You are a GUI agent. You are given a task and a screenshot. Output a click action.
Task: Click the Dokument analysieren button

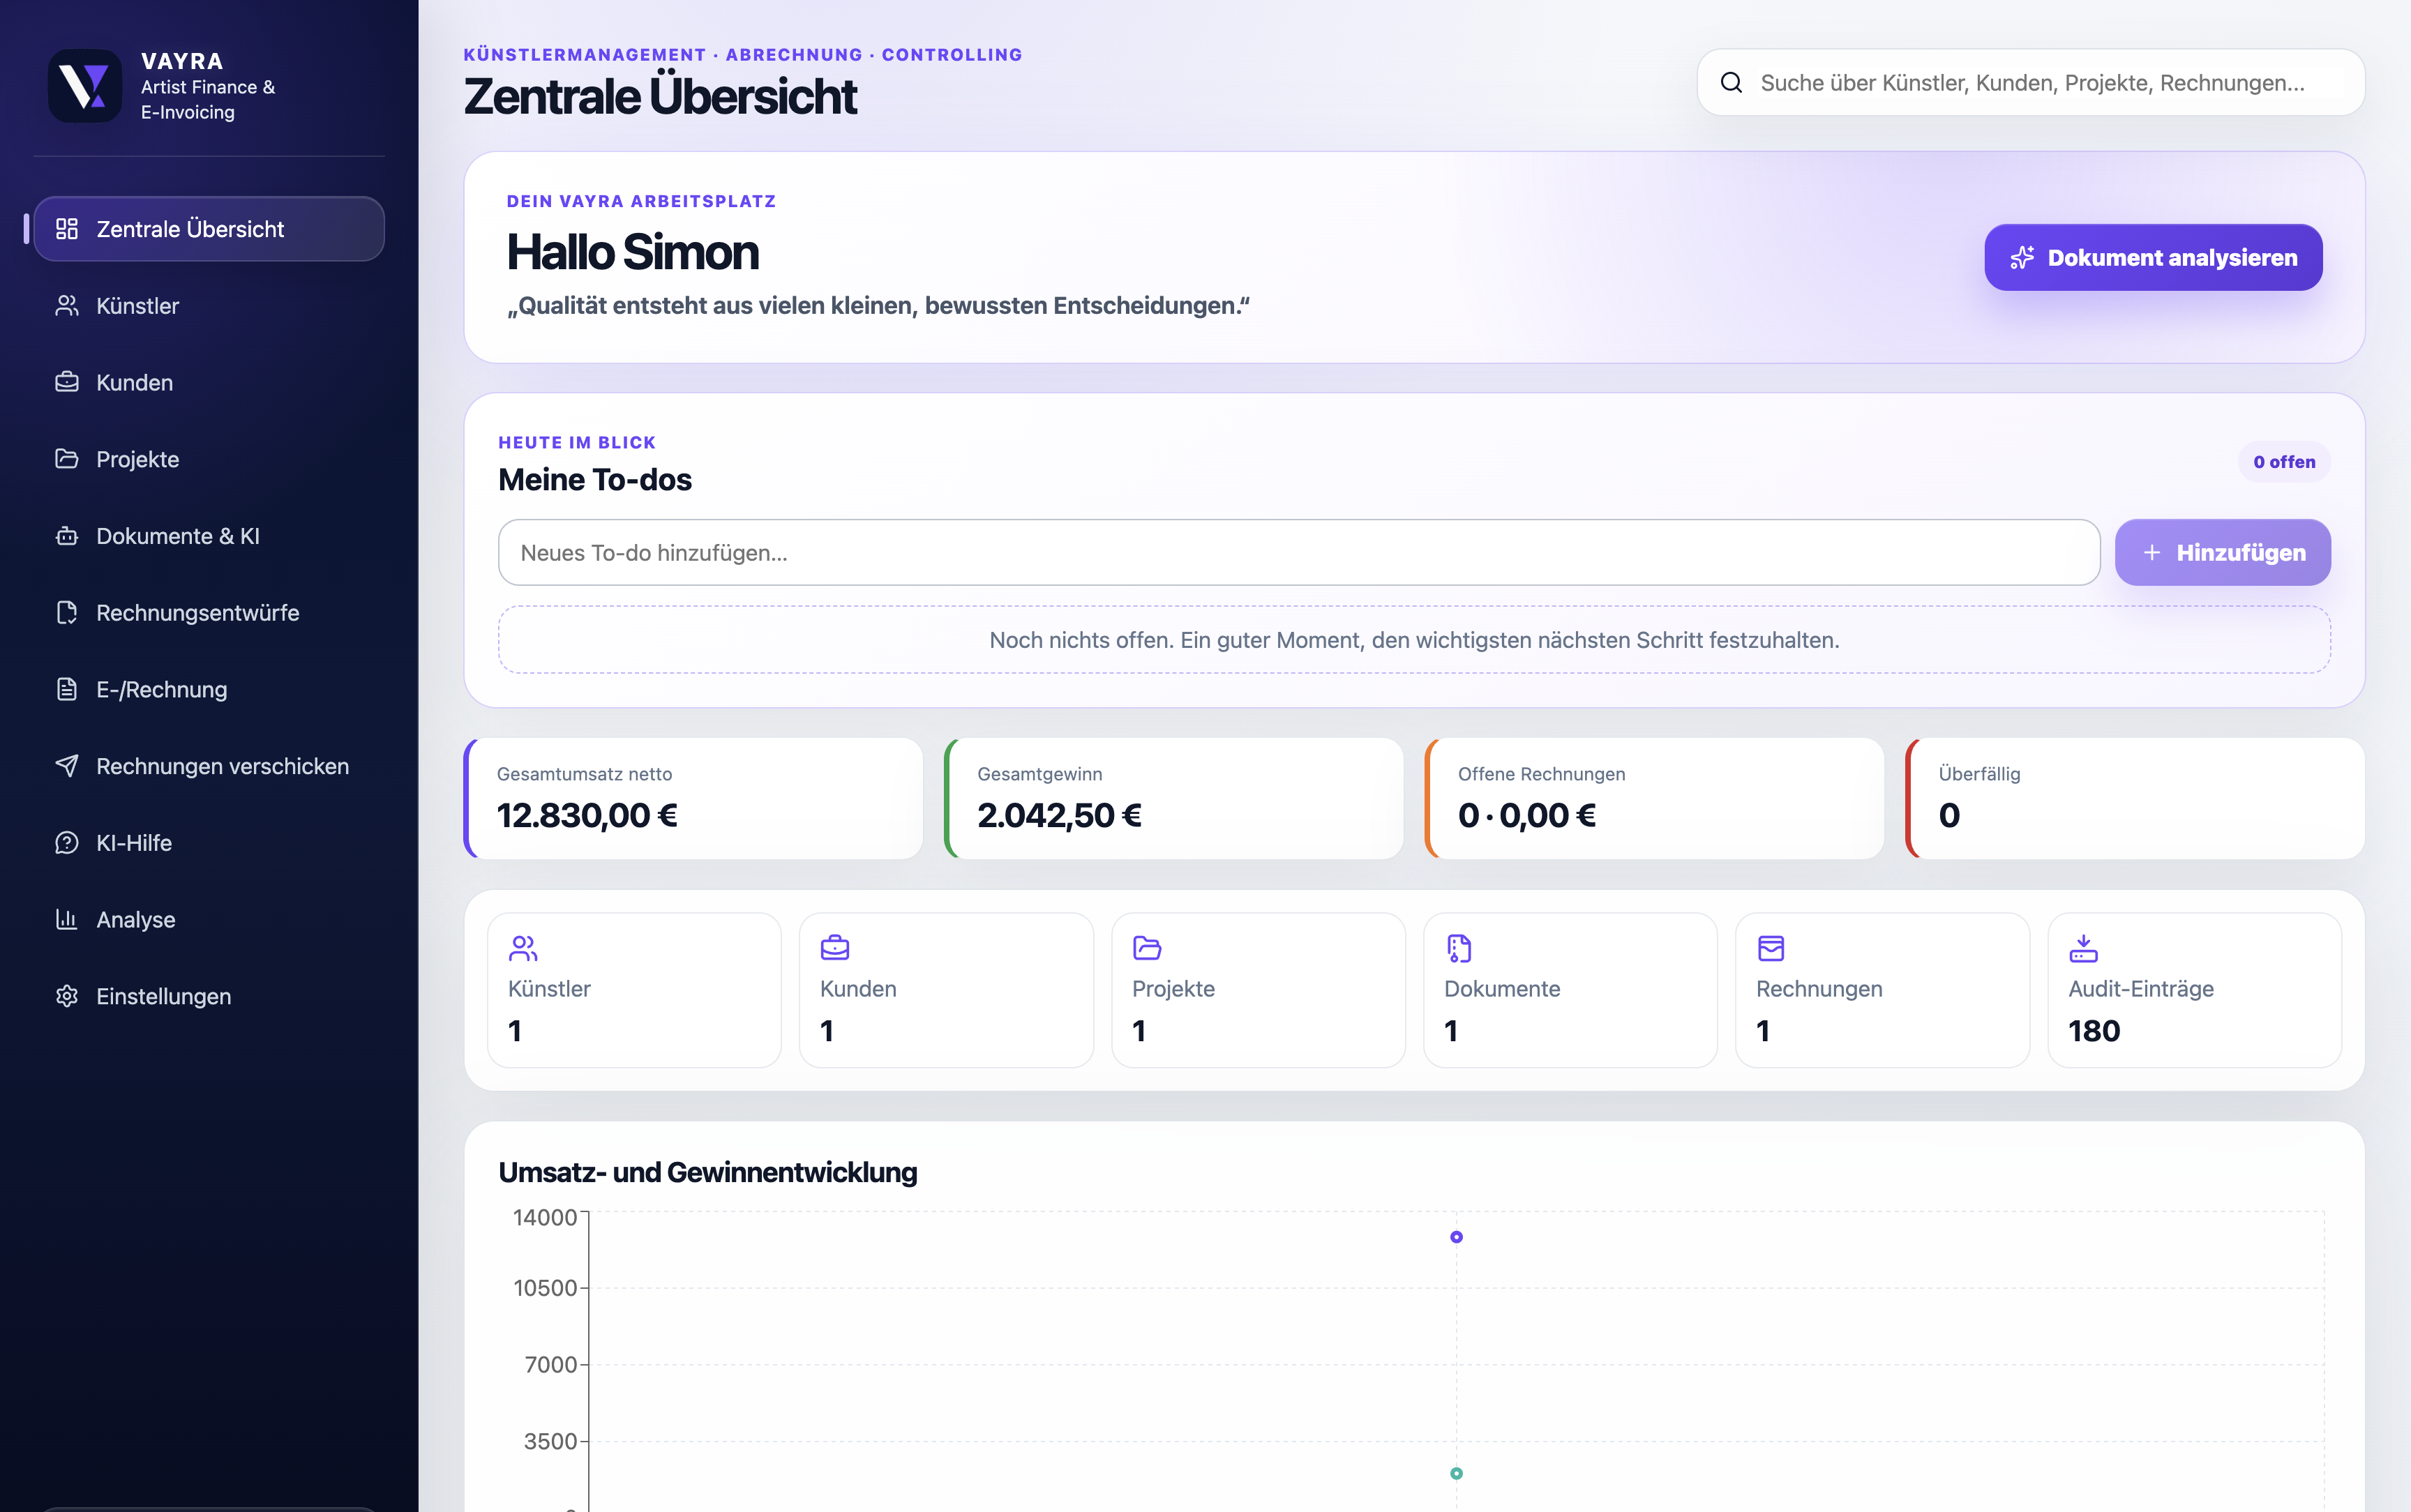click(x=2153, y=258)
